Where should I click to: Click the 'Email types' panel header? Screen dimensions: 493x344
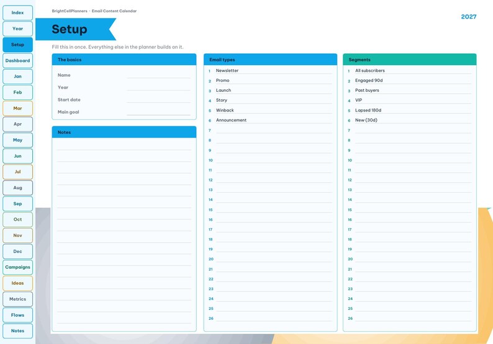click(x=270, y=60)
